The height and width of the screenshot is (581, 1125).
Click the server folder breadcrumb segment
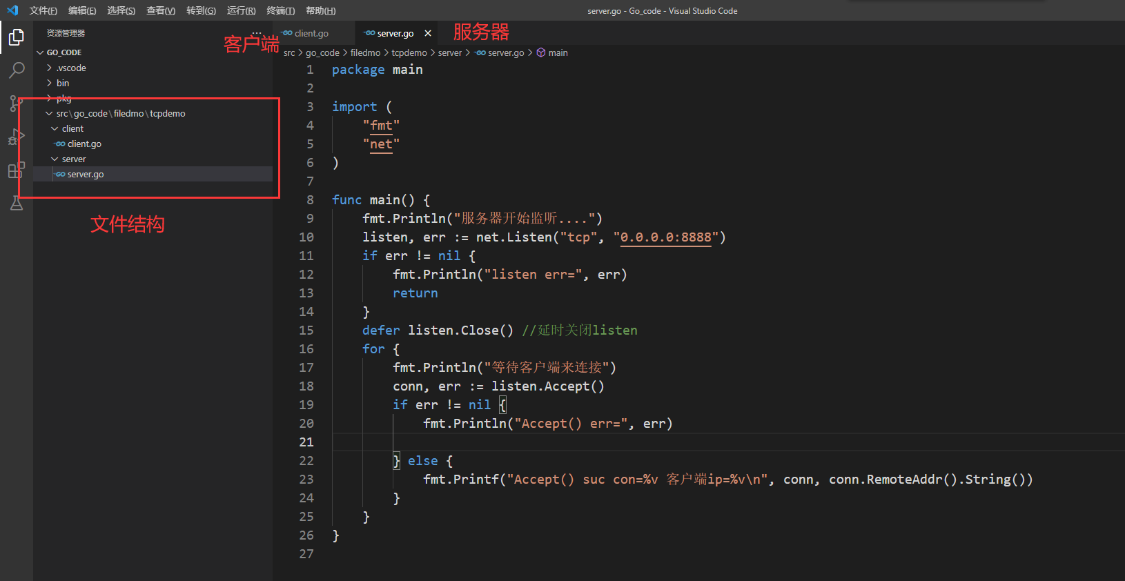[450, 52]
